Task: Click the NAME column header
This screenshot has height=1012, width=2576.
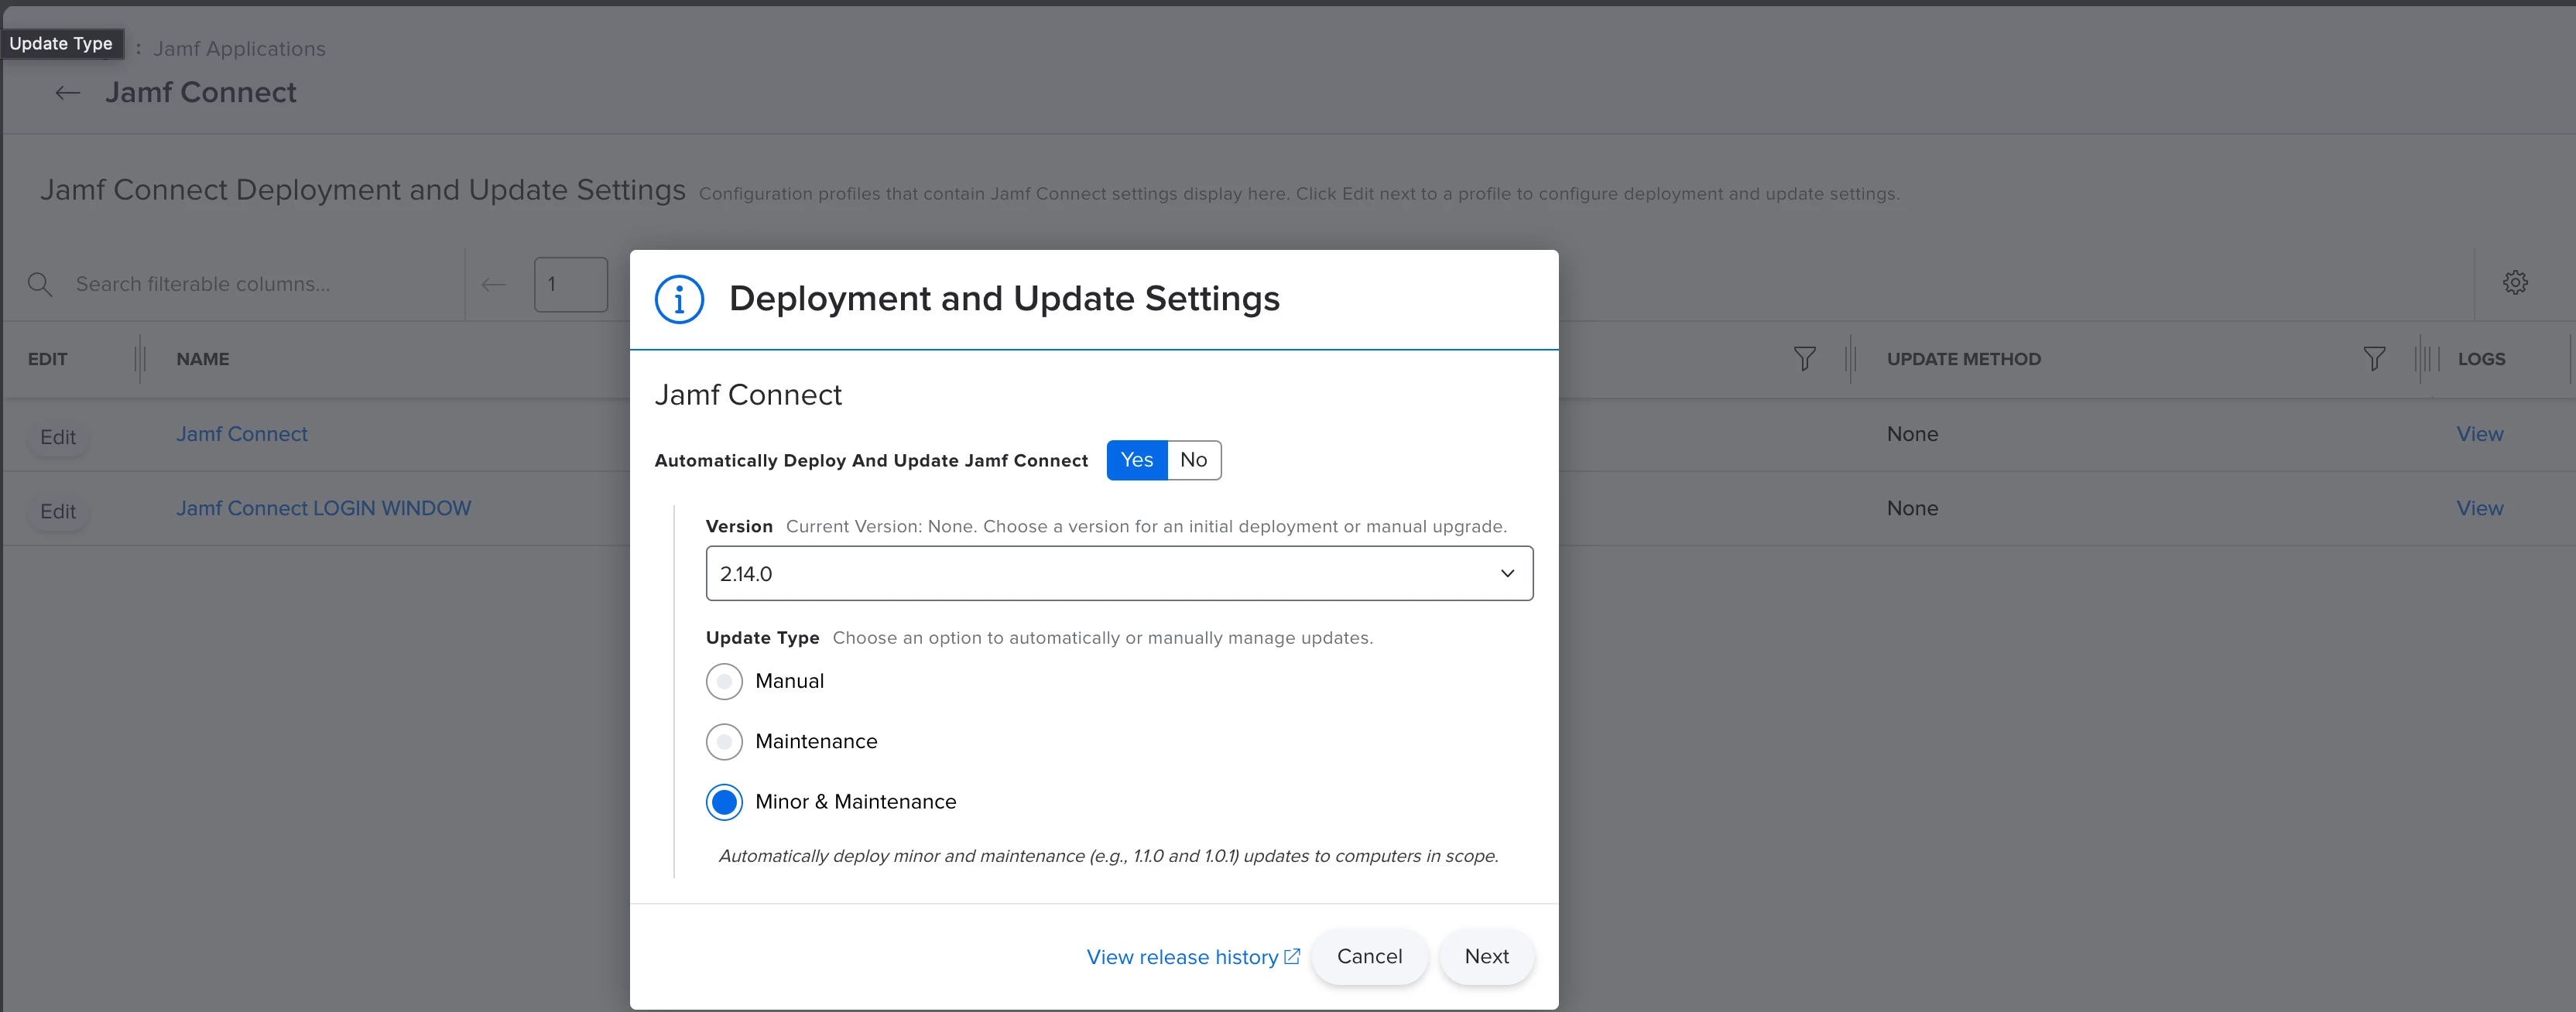Action: [203, 359]
